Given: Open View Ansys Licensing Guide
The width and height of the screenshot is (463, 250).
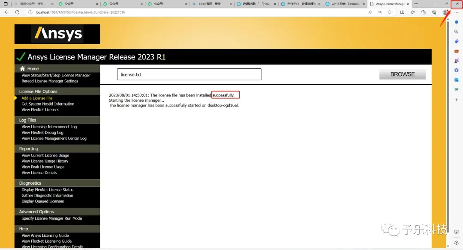Looking at the screenshot, I should 45,235.
